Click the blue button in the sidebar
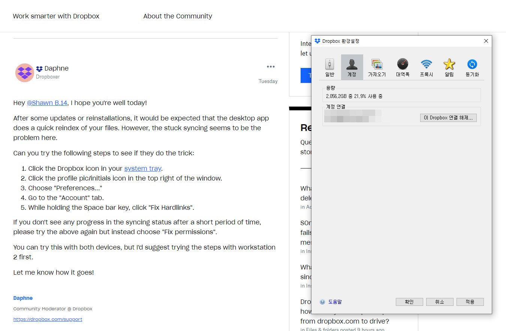The image size is (506, 331). 306,75
